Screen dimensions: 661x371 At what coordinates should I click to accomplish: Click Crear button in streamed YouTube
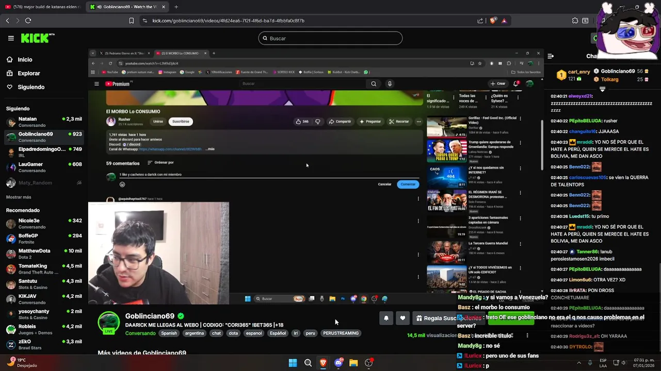click(498, 83)
